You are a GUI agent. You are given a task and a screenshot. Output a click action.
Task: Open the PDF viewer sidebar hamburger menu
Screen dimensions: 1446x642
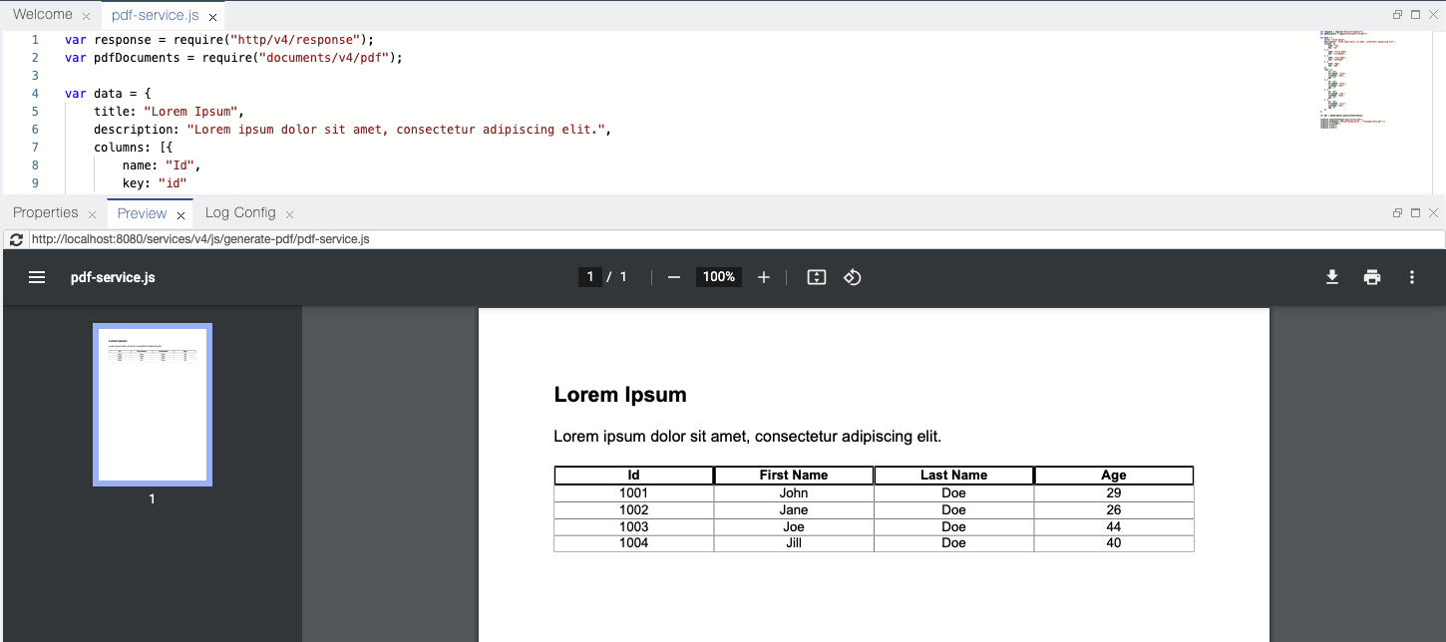point(37,277)
